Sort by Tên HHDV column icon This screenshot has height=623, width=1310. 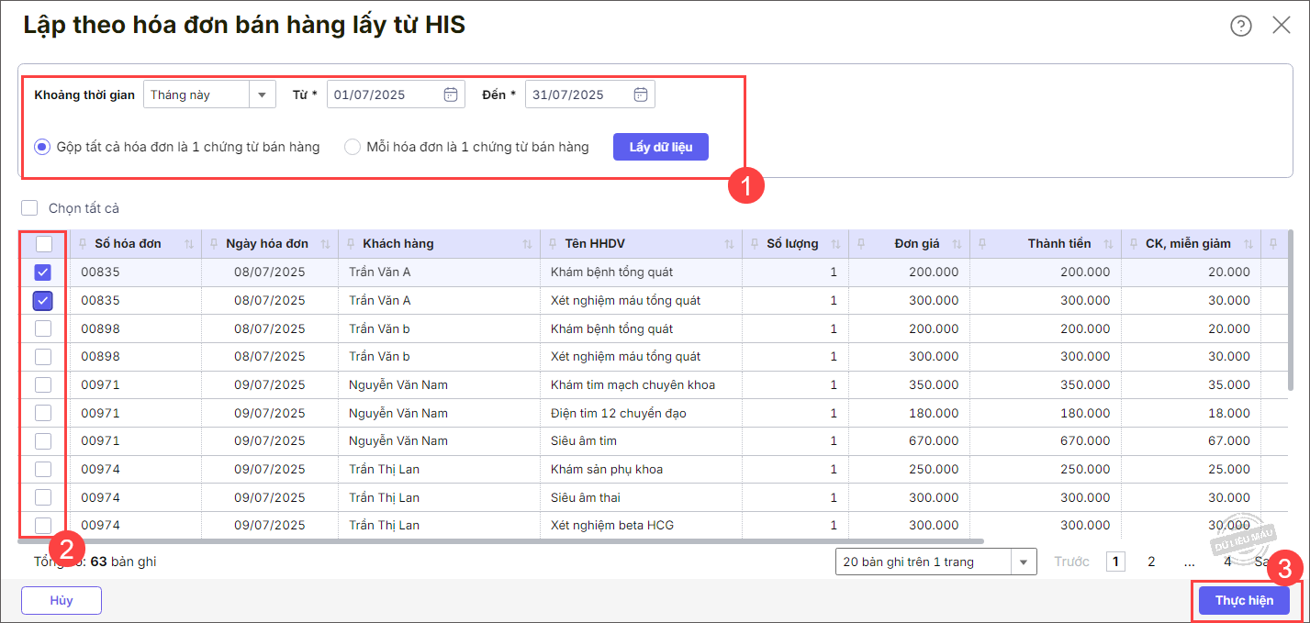[x=729, y=244]
